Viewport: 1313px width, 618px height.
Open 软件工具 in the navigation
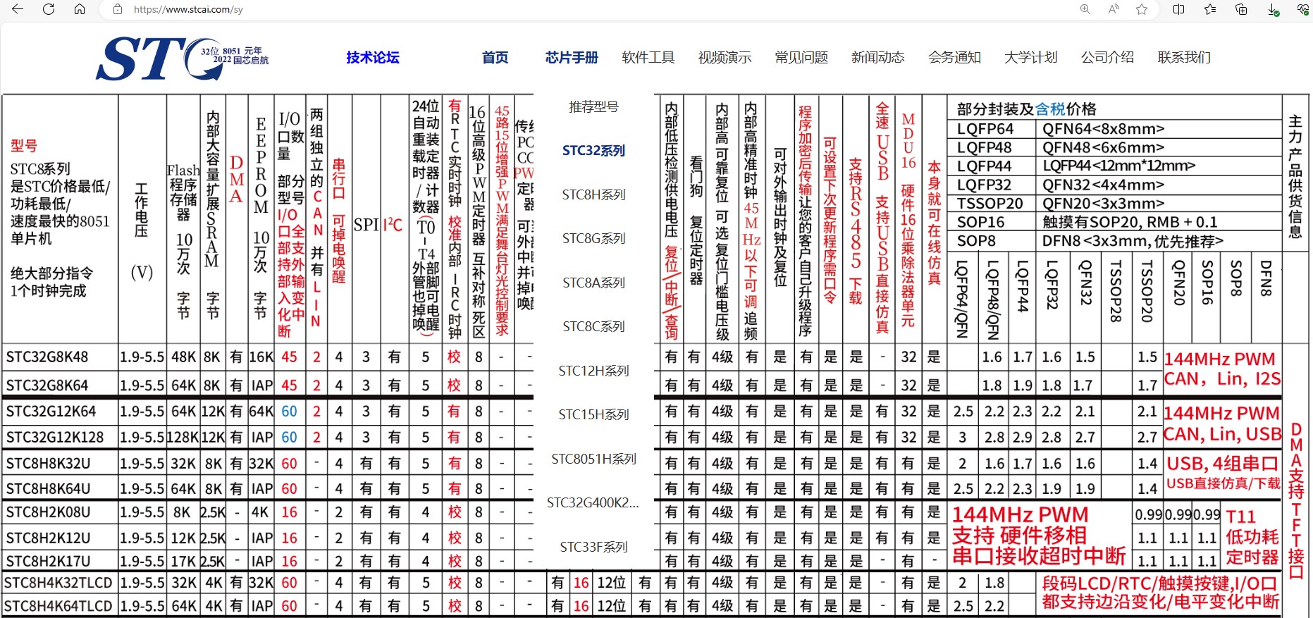(x=648, y=58)
